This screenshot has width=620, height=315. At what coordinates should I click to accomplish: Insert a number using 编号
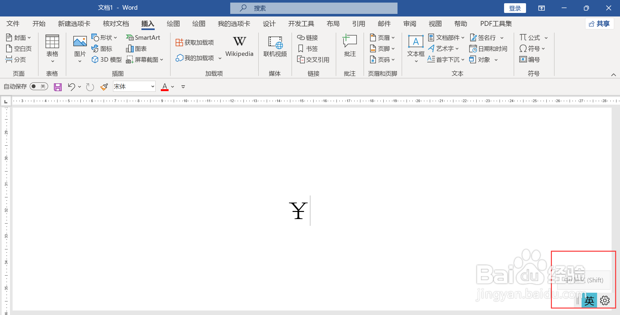529,59
